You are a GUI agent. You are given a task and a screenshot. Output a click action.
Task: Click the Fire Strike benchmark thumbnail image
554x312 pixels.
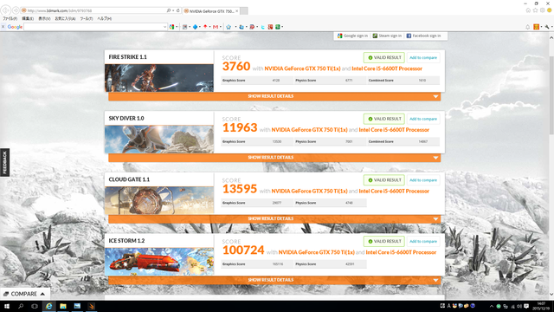coord(159,78)
